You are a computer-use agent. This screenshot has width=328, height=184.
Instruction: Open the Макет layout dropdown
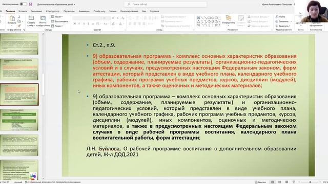[57, 17]
